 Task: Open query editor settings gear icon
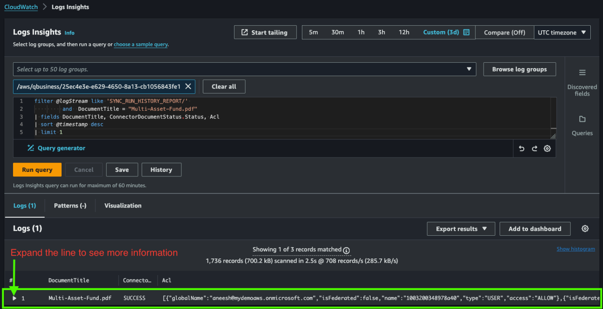547,149
